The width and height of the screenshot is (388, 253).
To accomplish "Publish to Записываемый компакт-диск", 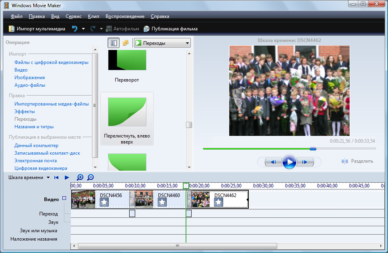I will pos(47,153).
